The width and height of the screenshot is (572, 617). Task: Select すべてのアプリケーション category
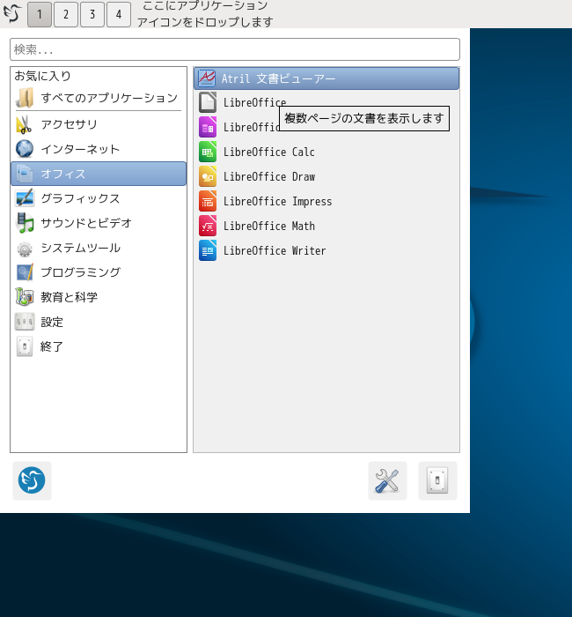[x=99, y=98]
